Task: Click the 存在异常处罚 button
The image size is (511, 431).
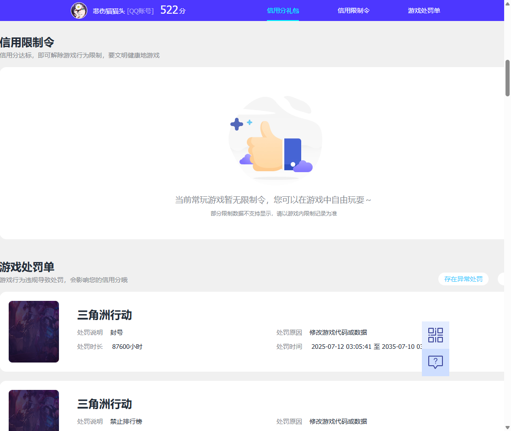Action: point(463,279)
